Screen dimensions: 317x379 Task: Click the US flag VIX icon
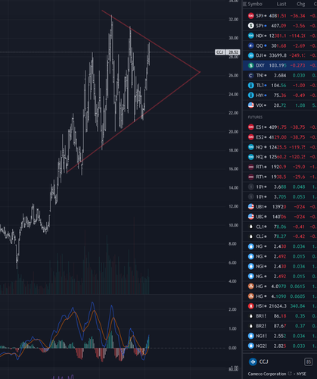(x=251, y=105)
